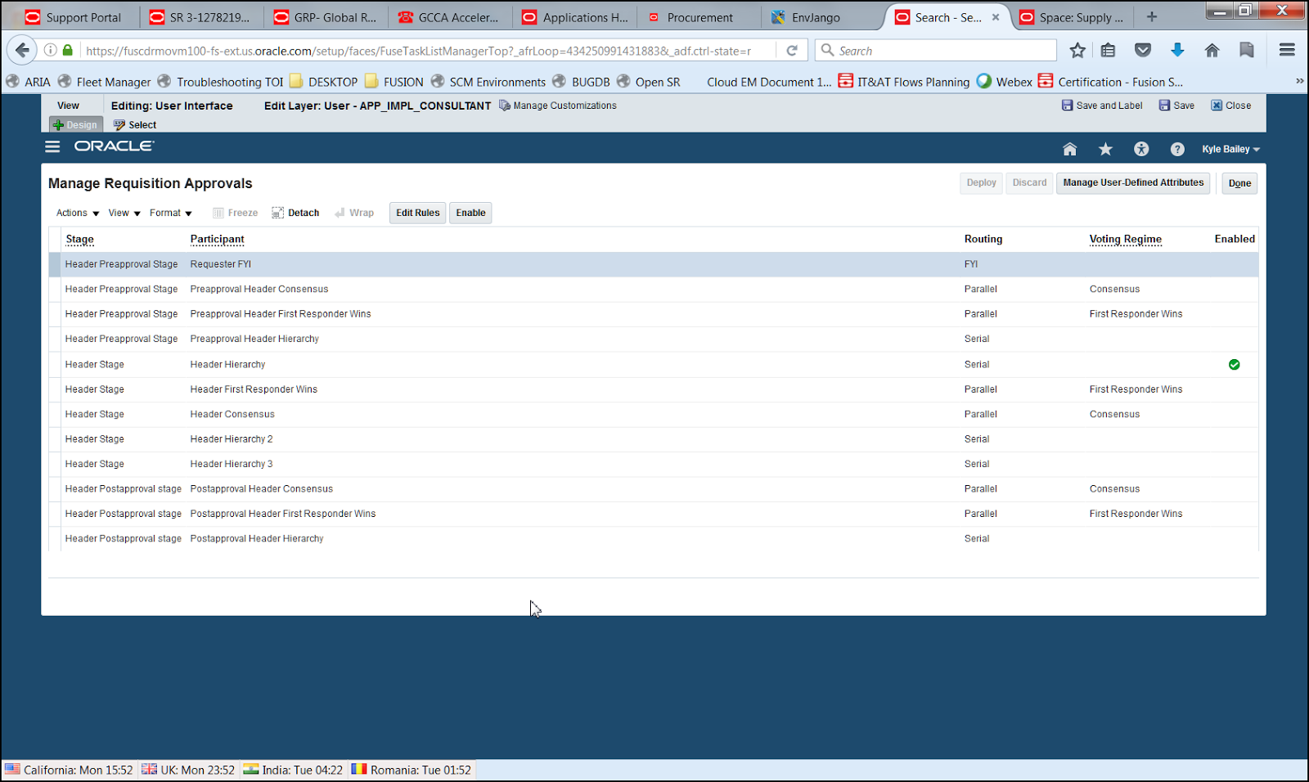Open Firefox downloads via the arrow icon
Screen dimensions: 1309x782
pos(1178,50)
